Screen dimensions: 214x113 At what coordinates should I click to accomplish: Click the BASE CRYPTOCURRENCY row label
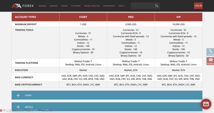point(29,85)
